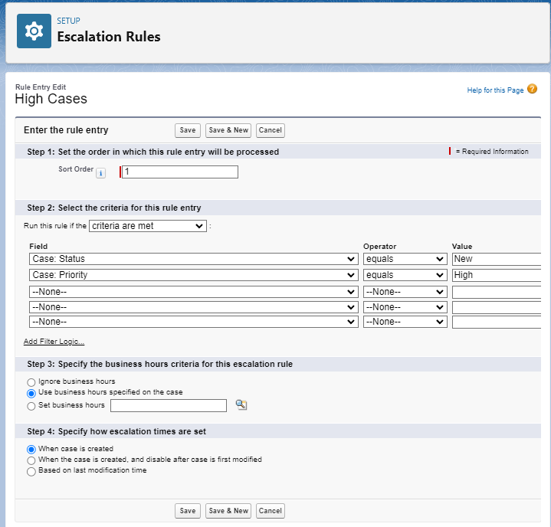Click the Sort Order input field
551x527 pixels.
[x=180, y=172]
